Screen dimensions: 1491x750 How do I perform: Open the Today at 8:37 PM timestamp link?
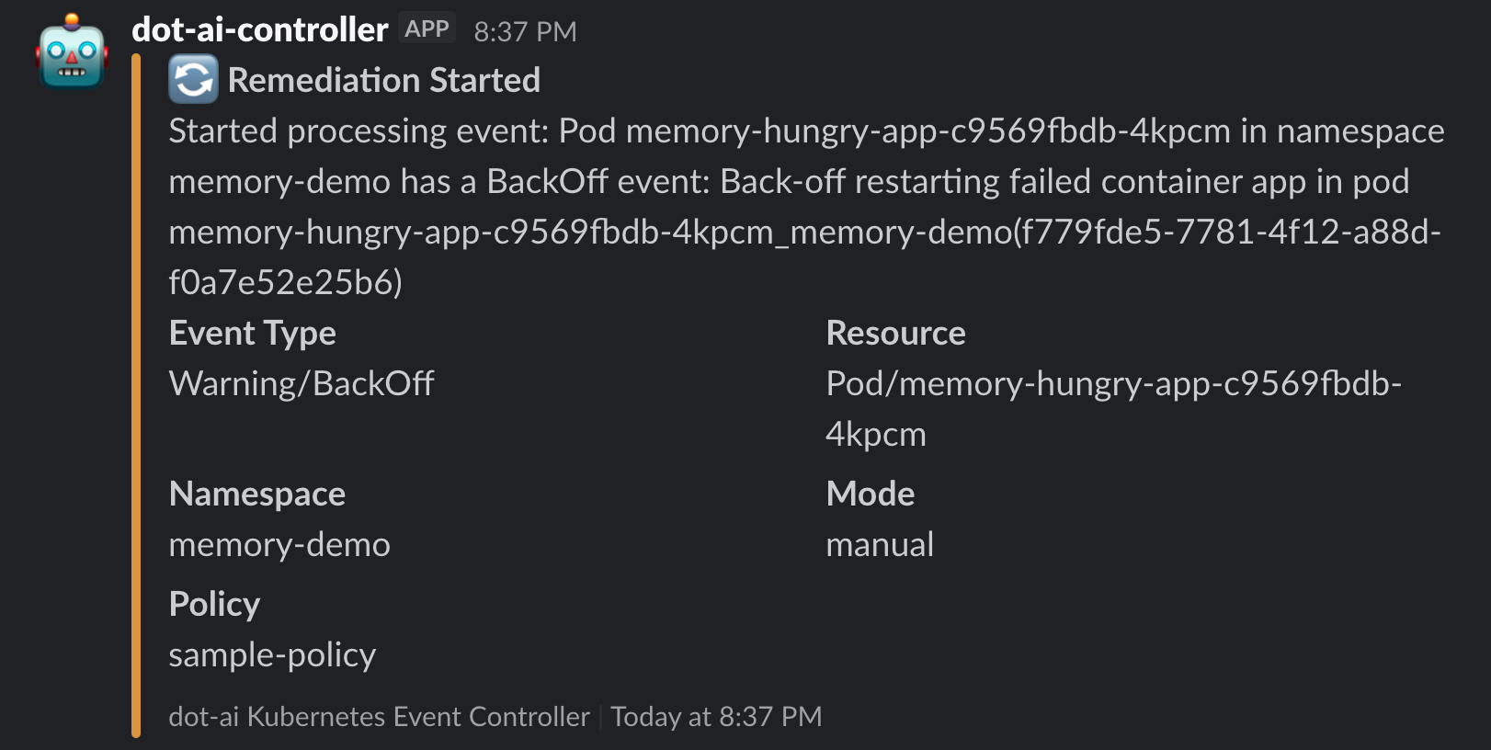pyautogui.click(x=715, y=716)
